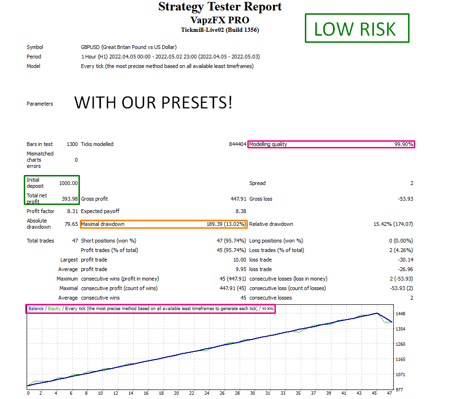Image resolution: width=468 pixels, height=399 pixels.
Task: Click the 977 chart axis label
Action: pyautogui.click(x=399, y=390)
